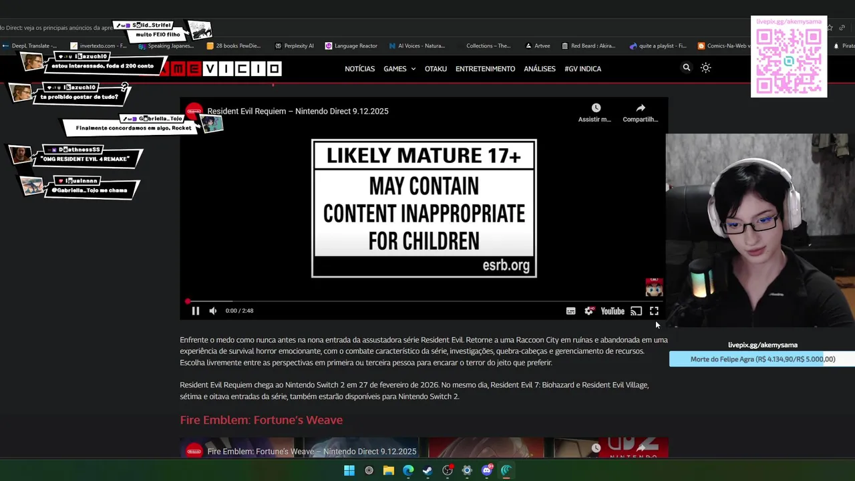The height and width of the screenshot is (481, 855).
Task: Click the 0:00 / 2:48 time display
Action: tap(239, 311)
